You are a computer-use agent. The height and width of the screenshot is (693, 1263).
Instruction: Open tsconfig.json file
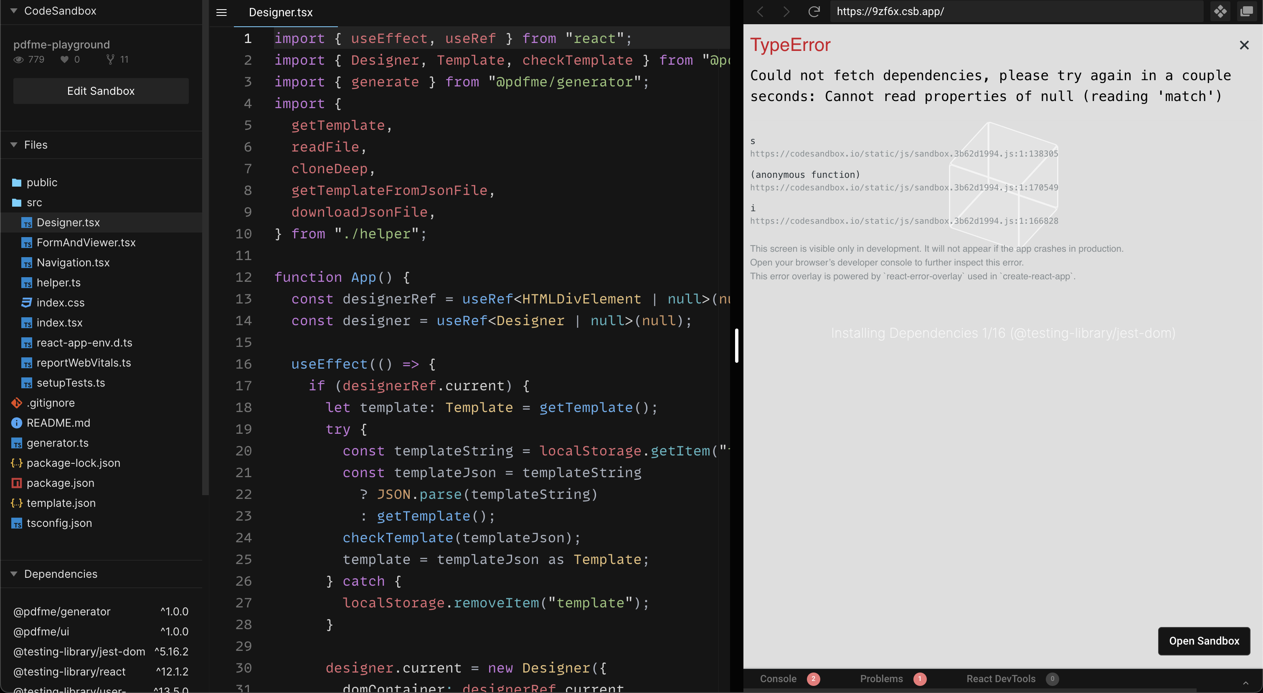[101, 524]
